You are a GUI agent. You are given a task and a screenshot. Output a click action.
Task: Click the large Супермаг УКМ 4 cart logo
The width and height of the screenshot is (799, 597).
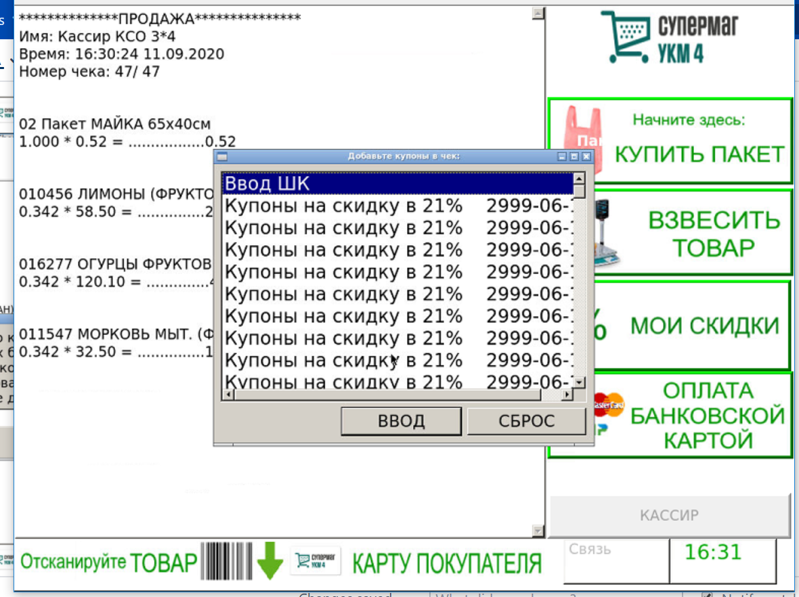point(668,37)
